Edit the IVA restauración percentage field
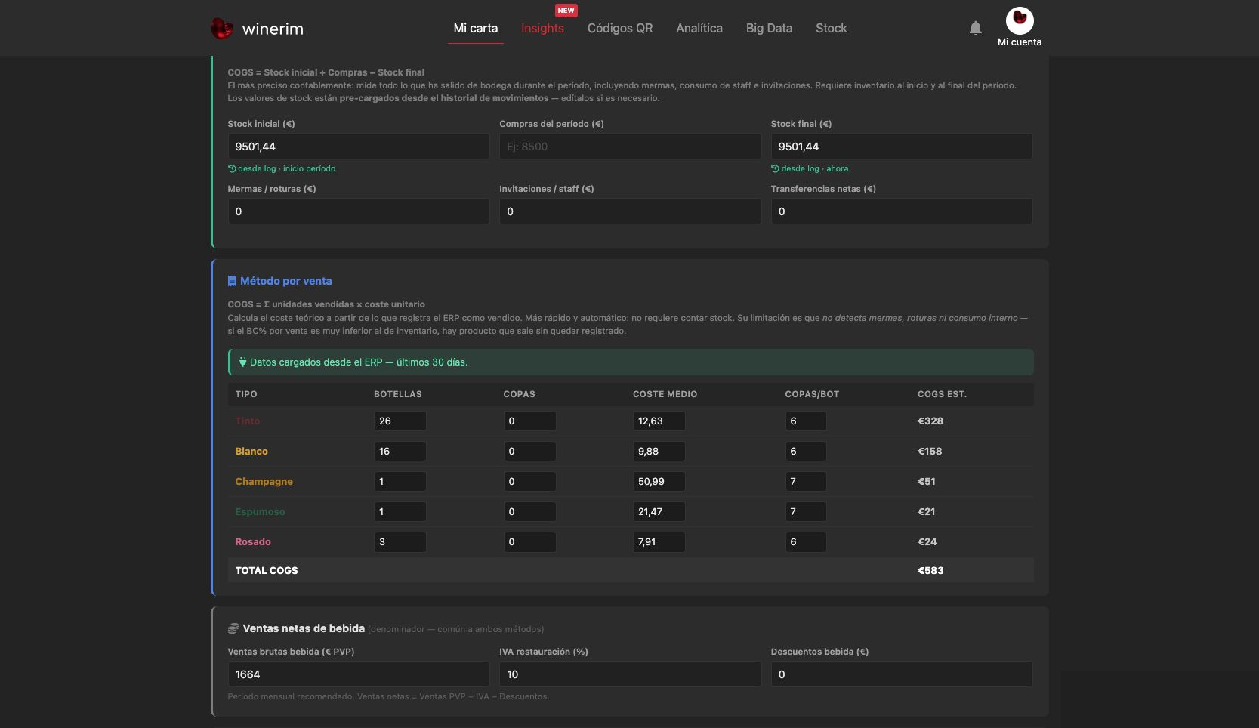This screenshot has width=1259, height=728. pos(630,674)
